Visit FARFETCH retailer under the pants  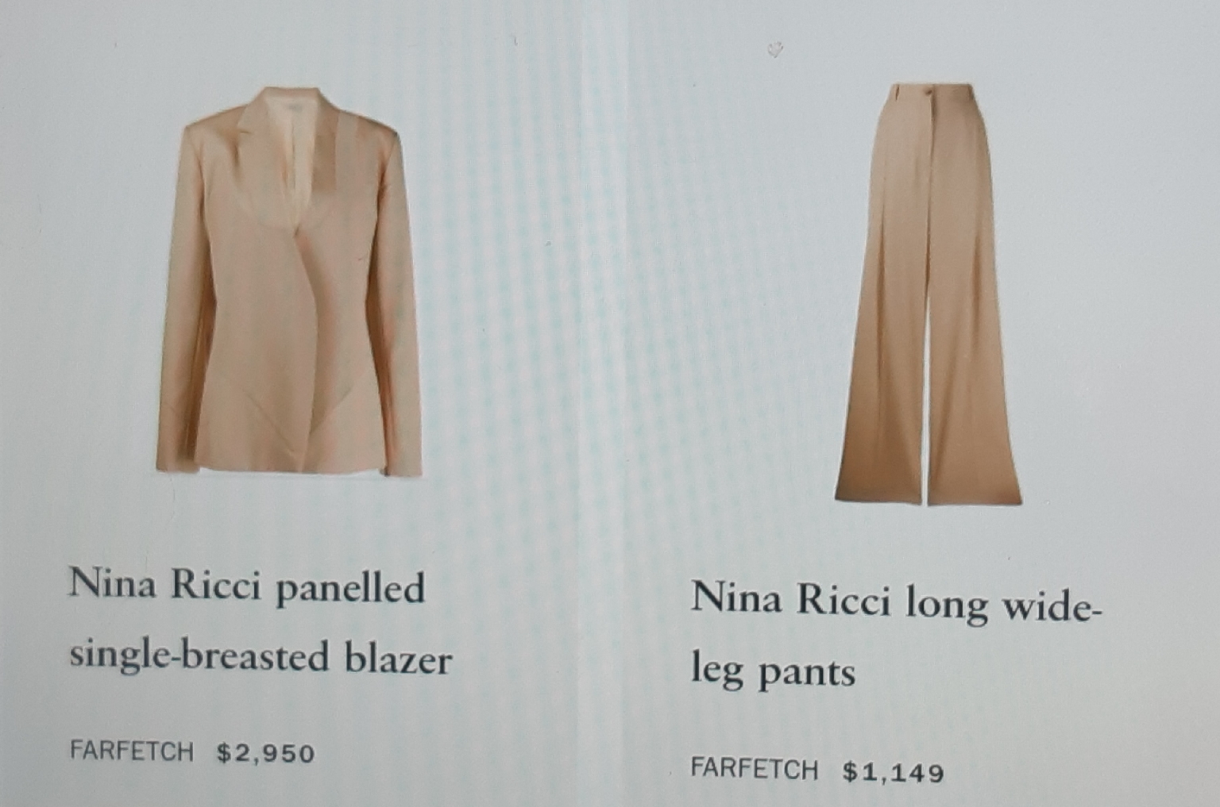coord(754,769)
